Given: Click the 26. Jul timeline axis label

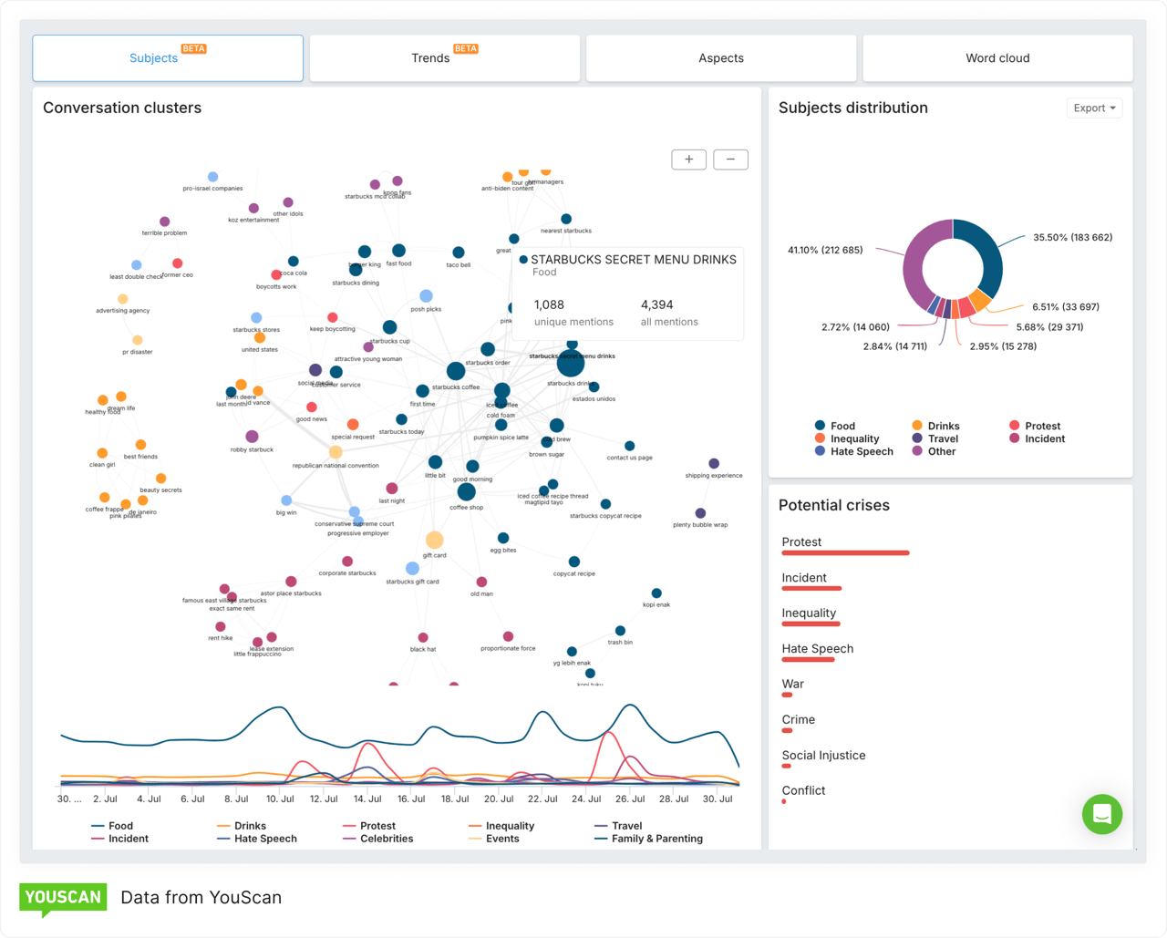Looking at the screenshot, I should tap(630, 799).
